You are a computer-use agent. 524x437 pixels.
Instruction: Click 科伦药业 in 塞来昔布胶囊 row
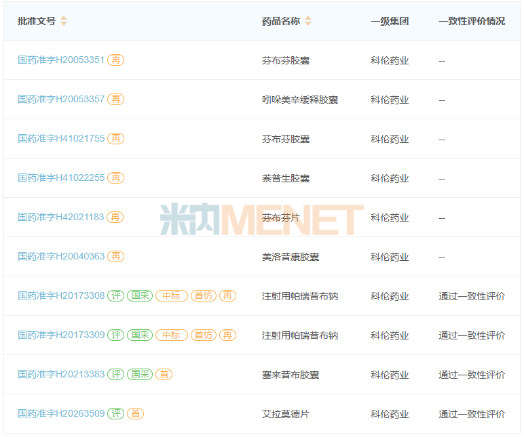390,375
